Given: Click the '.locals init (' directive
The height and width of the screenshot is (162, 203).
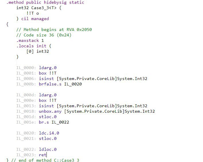Looking at the screenshot, I should (34, 46).
